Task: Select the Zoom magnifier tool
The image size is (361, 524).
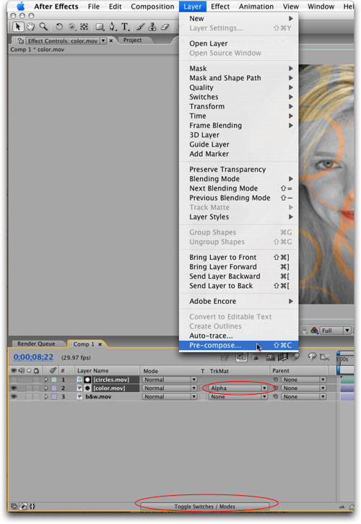Action: [43, 27]
